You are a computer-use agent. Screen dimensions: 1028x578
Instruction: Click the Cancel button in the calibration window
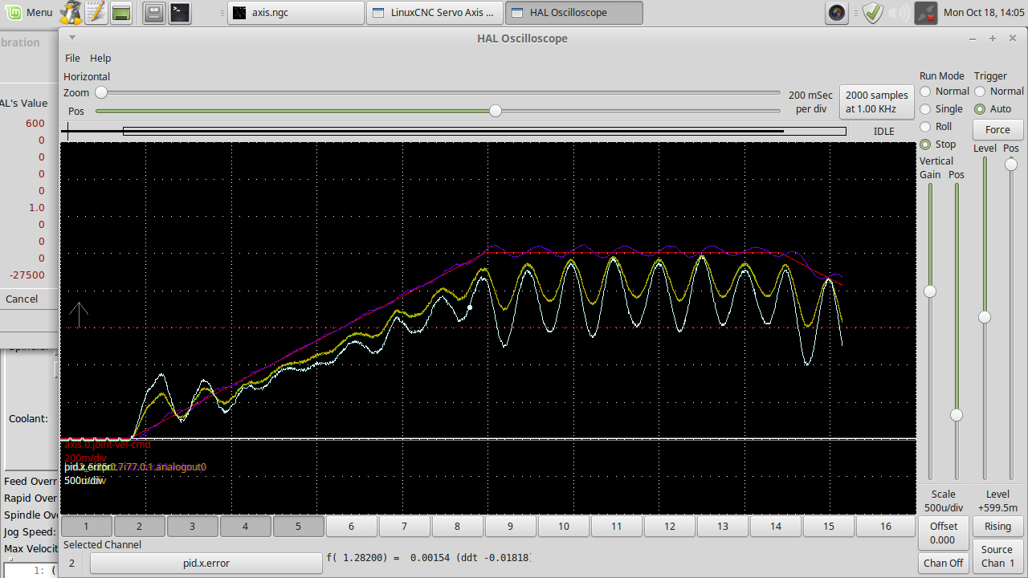click(x=22, y=299)
